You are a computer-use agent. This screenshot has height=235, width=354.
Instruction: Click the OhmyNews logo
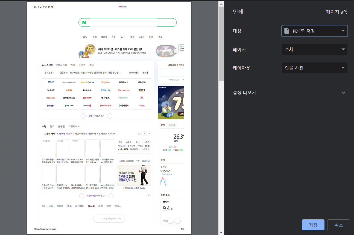(x=105, y=82)
